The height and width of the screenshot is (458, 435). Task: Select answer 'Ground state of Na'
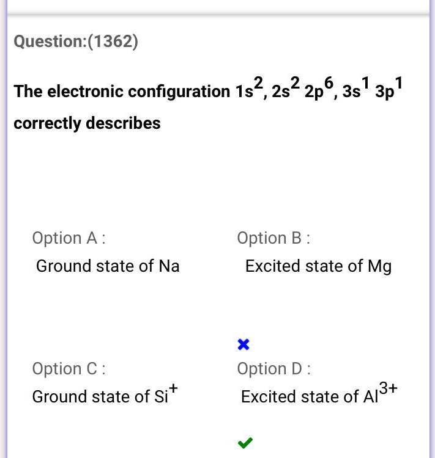point(108,266)
